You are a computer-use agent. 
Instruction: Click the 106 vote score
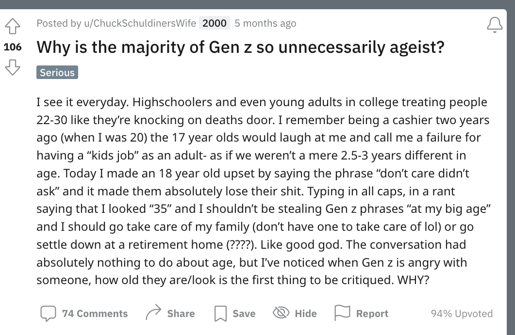(13, 47)
